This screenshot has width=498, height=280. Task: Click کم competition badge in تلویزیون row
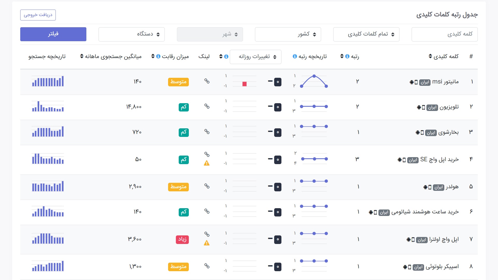click(184, 107)
